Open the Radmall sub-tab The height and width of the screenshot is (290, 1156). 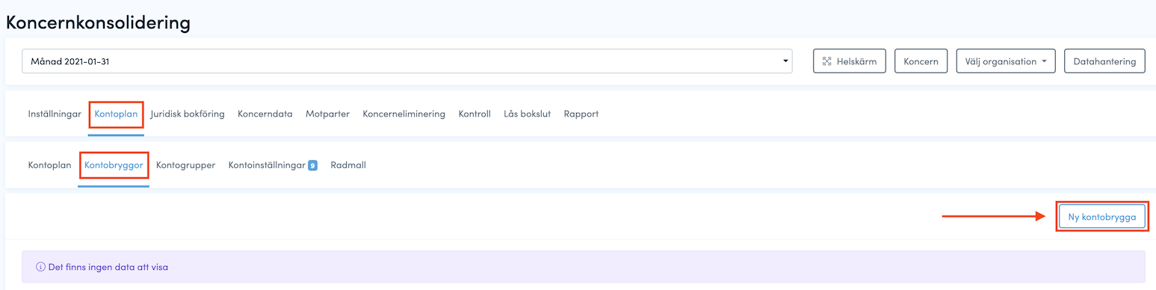(x=348, y=165)
